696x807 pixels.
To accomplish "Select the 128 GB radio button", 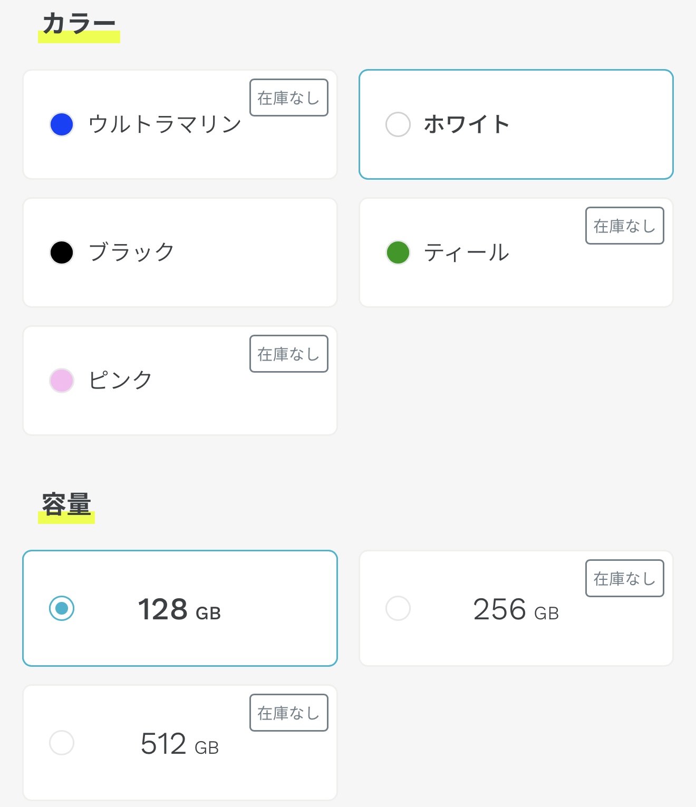I will [62, 608].
